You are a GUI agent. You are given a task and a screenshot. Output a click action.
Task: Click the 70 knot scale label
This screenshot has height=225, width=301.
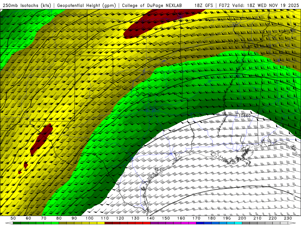44,218
